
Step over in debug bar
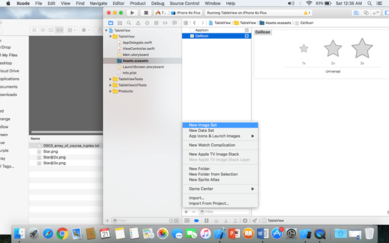[x=216, y=220]
